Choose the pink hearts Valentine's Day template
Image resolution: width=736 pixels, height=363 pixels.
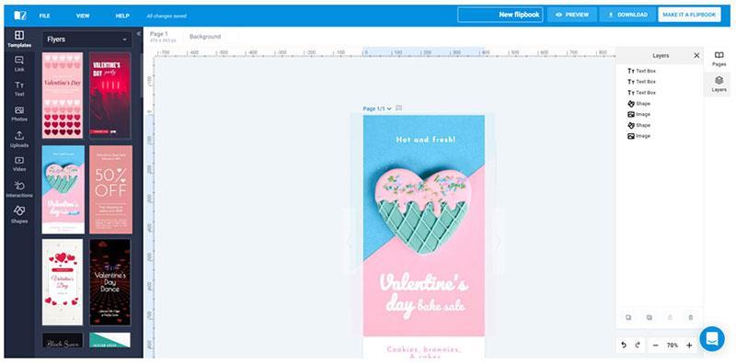pos(63,96)
